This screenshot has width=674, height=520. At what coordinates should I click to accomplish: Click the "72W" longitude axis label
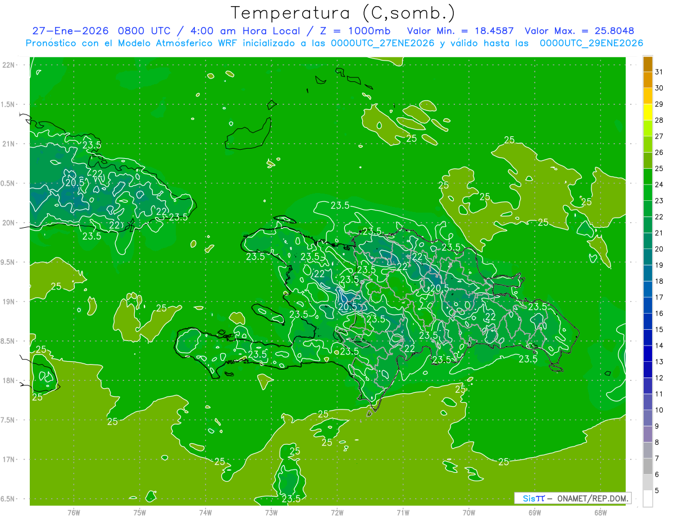click(337, 512)
